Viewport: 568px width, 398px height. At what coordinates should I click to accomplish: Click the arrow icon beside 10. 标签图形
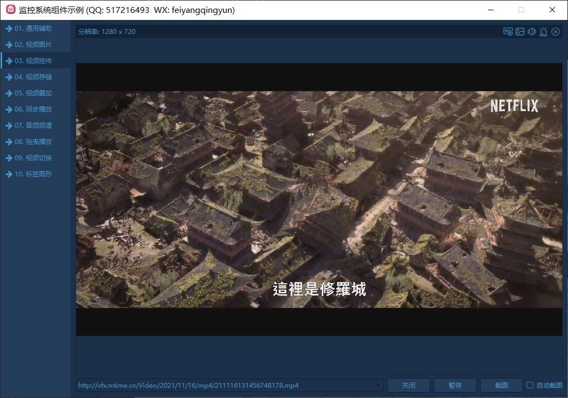pos(9,174)
